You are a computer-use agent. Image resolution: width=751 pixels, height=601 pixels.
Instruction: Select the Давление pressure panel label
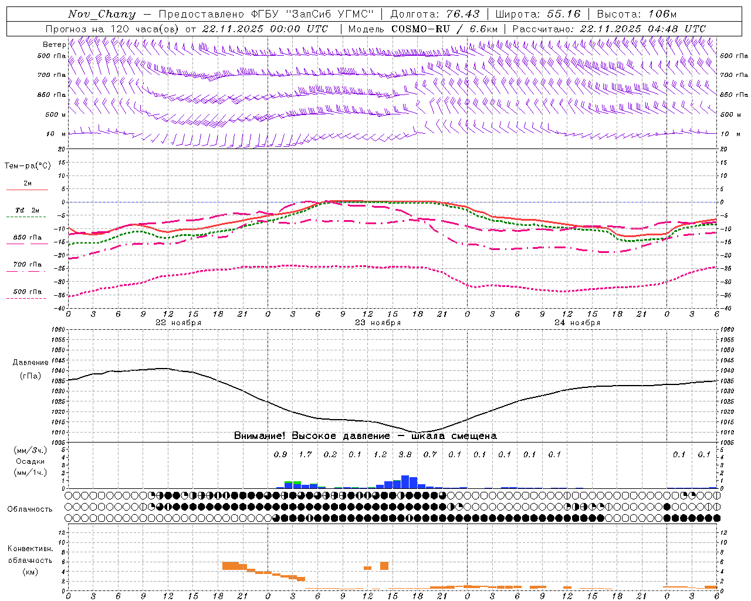tap(31, 363)
